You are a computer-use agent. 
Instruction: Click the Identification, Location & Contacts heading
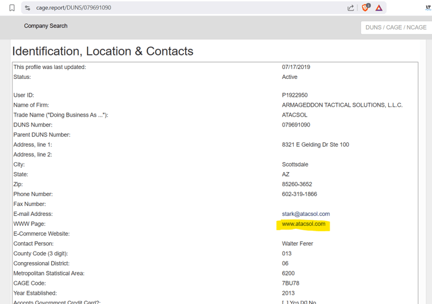(x=102, y=51)
